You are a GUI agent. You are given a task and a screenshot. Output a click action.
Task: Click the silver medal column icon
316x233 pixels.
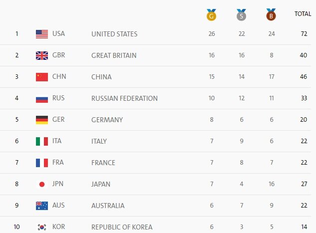coord(242,15)
